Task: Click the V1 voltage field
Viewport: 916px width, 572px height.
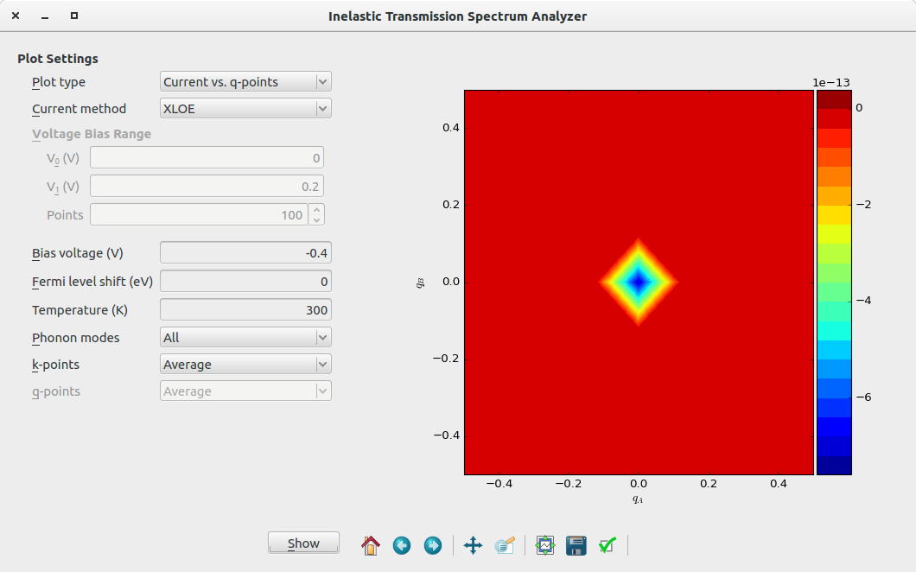Action: coord(207,187)
